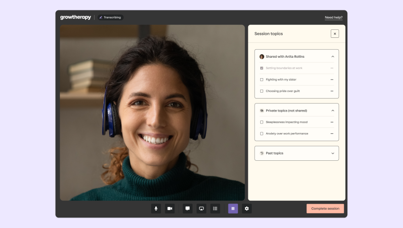Mute the microphone
This screenshot has height=228, width=403.
point(156,209)
